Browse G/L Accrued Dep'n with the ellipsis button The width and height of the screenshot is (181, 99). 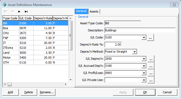coord(151,66)
